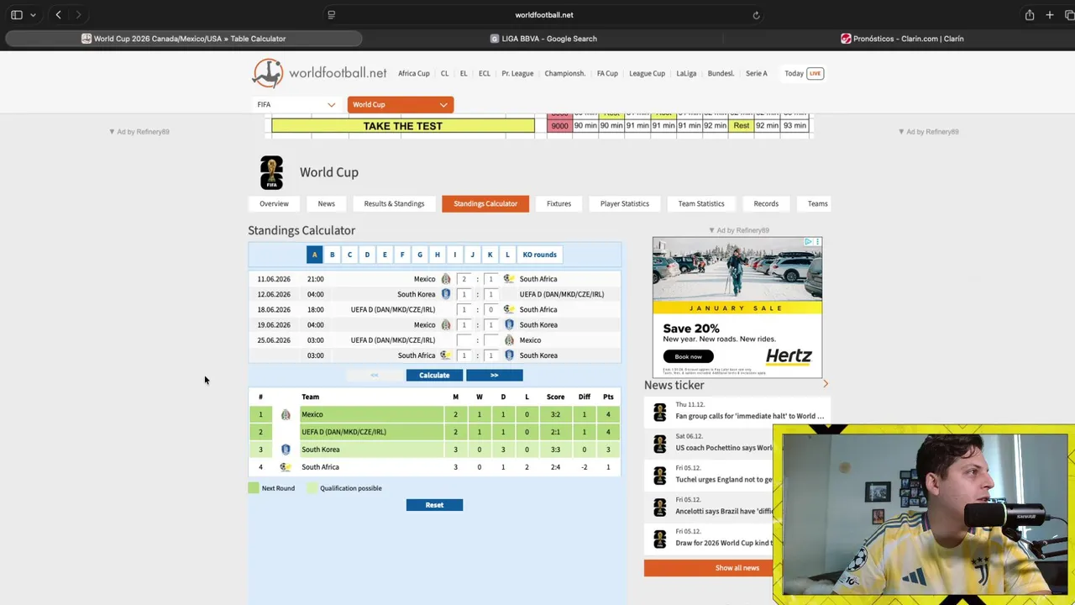
Task: Click South Africa flag in the 18.06.2026 match
Action: point(509,309)
